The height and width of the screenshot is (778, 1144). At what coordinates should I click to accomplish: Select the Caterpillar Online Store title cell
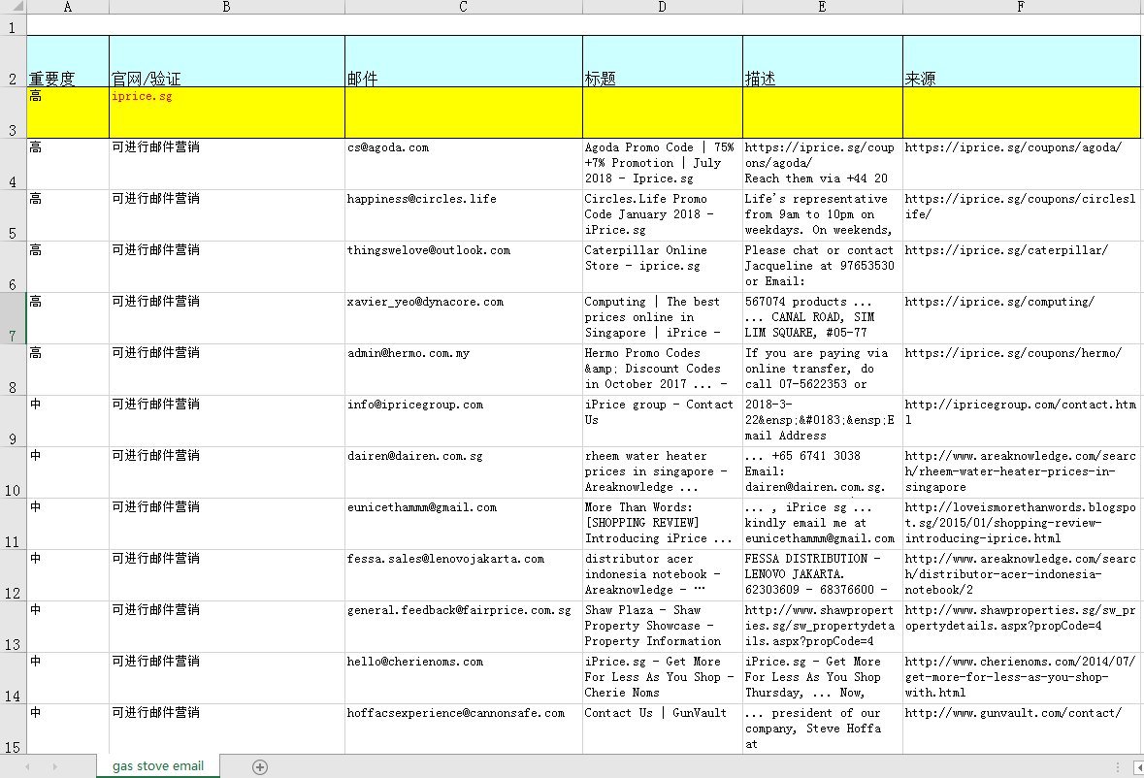point(663,267)
